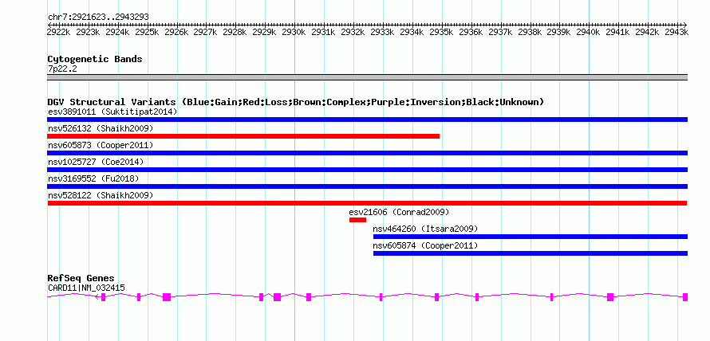The image size is (710, 341).
Task: Click the CARD11|NM_032415 gene label
Action: pos(86,288)
